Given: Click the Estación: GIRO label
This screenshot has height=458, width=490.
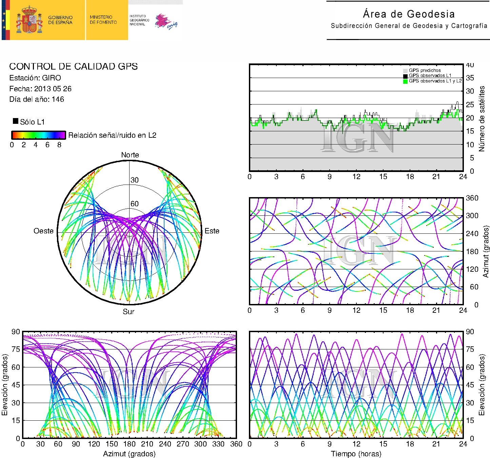Looking at the screenshot, I should [35, 78].
